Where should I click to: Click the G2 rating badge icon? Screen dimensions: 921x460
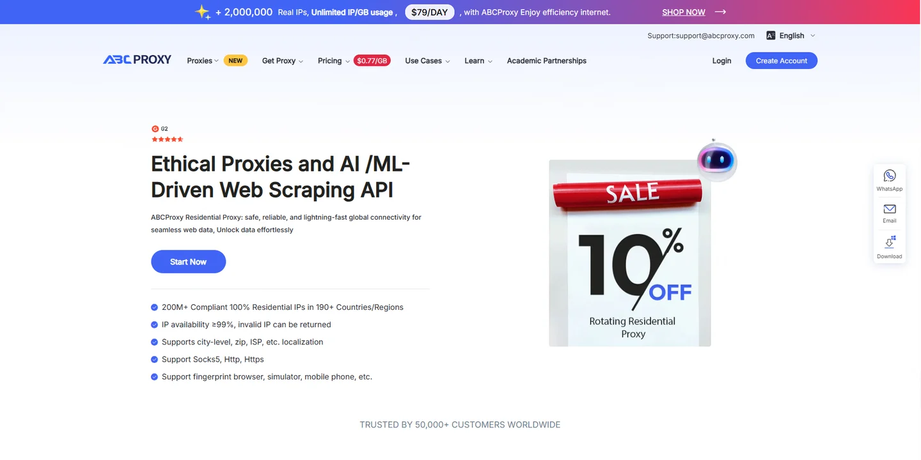click(x=155, y=129)
